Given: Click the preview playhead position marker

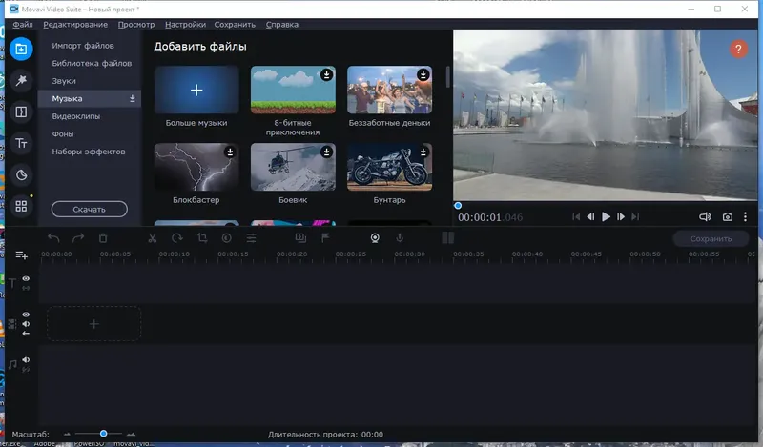Looking at the screenshot, I should (x=458, y=206).
